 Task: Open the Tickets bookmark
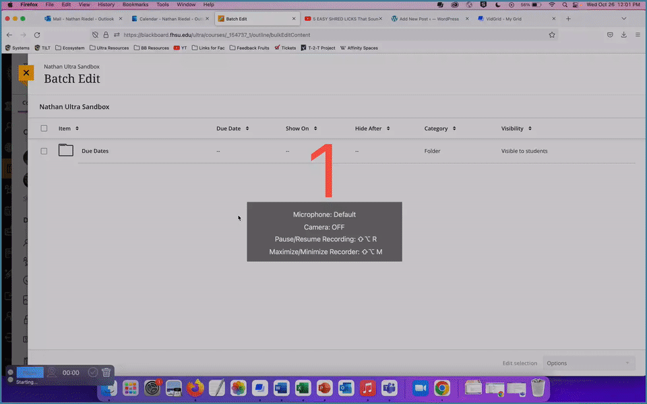(285, 48)
